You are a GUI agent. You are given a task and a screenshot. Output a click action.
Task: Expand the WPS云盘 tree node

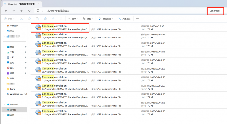(4, 104)
